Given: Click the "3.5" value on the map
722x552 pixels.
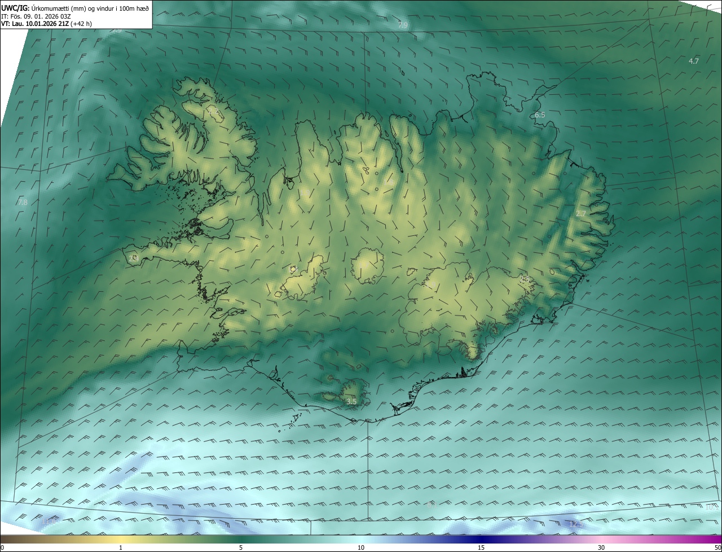Looking at the screenshot, I should (x=351, y=401).
